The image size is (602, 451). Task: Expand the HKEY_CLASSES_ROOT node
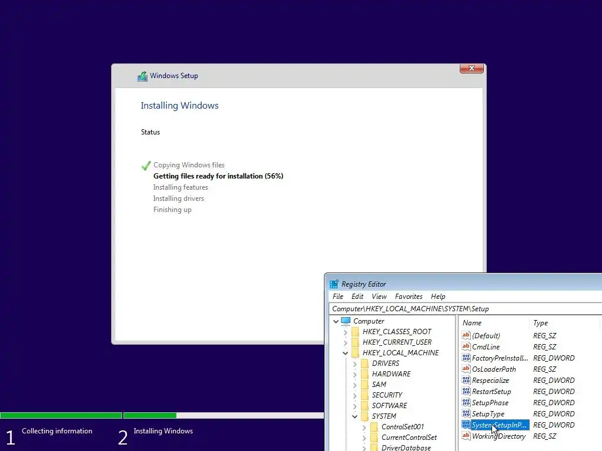pyautogui.click(x=345, y=332)
